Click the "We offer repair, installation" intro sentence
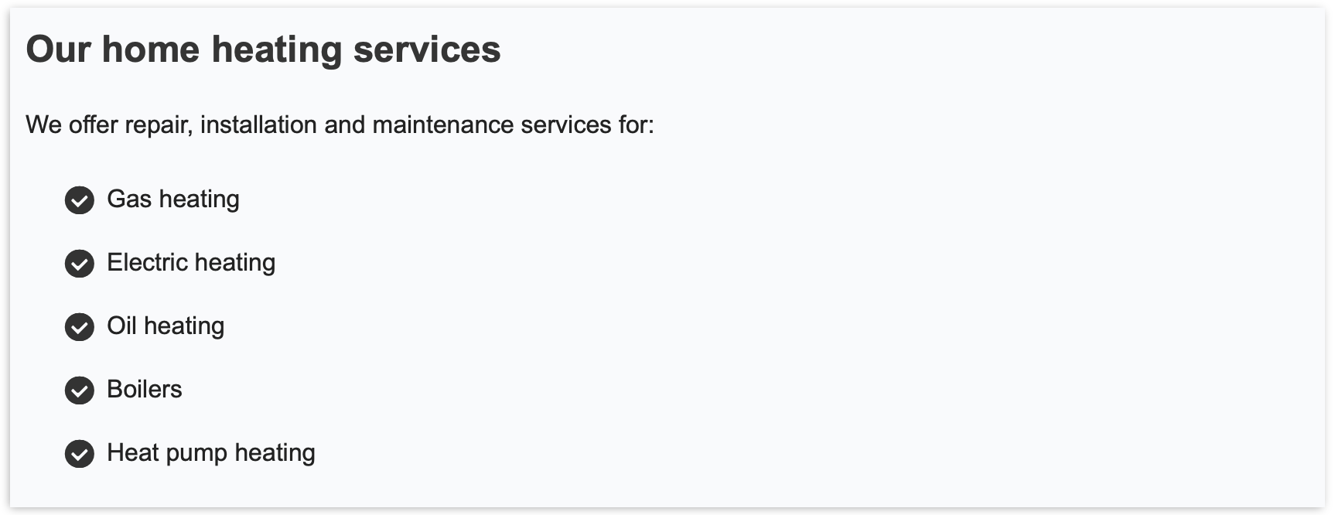 (x=340, y=124)
